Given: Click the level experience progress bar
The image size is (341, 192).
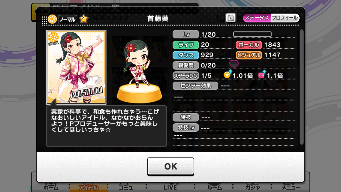Looking at the screenshot, I should click(252, 34).
